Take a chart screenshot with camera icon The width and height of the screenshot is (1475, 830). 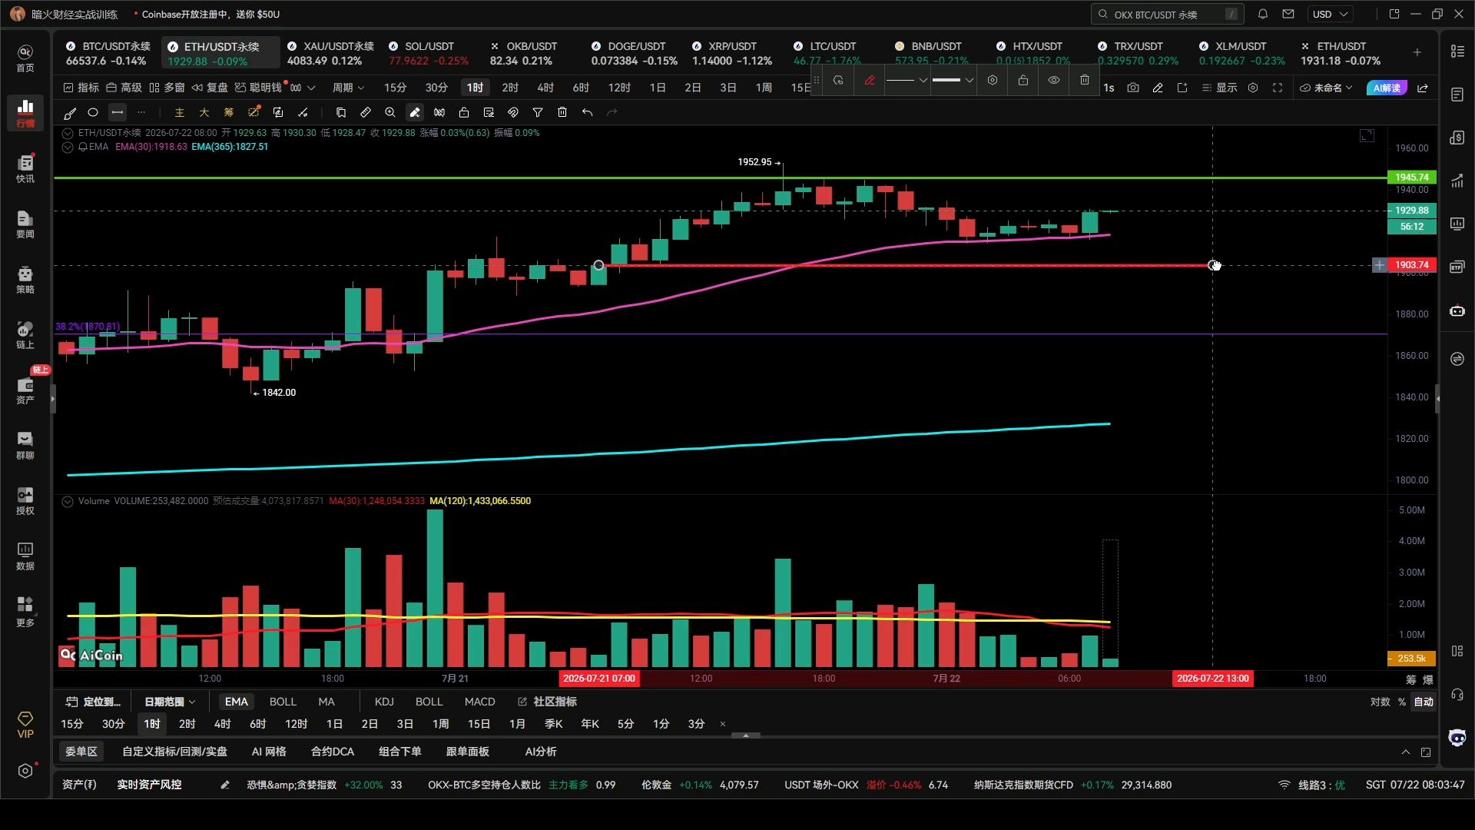[x=1133, y=88]
